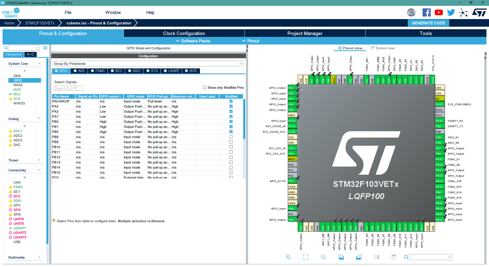Open the Facebook link icon

426,12
